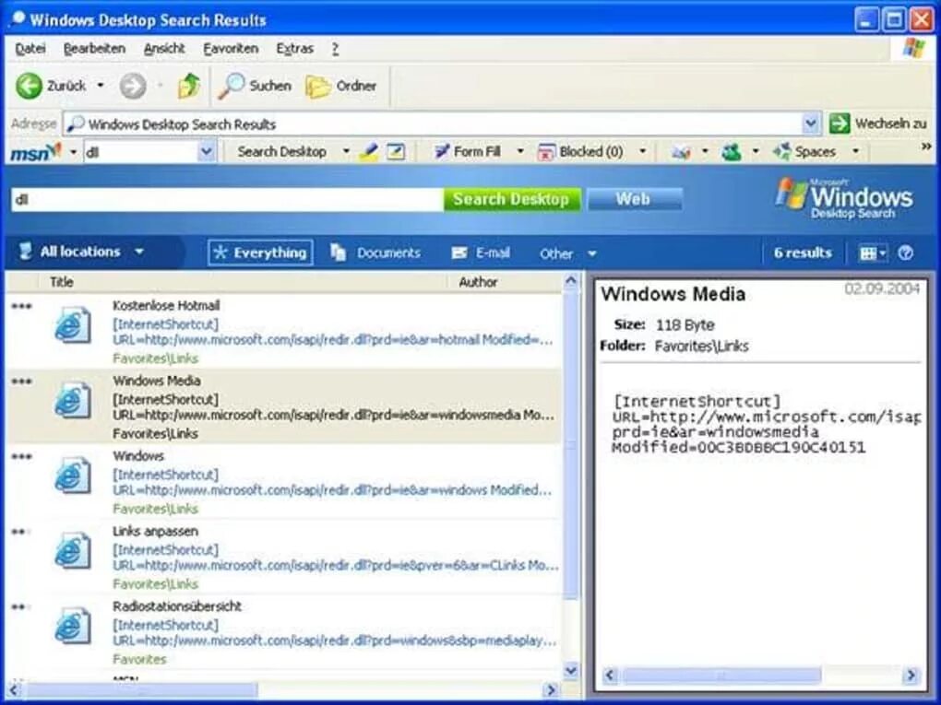Select the Kostenlose Hotmail result entry
Screen dimensions: 941x705
click(277, 330)
